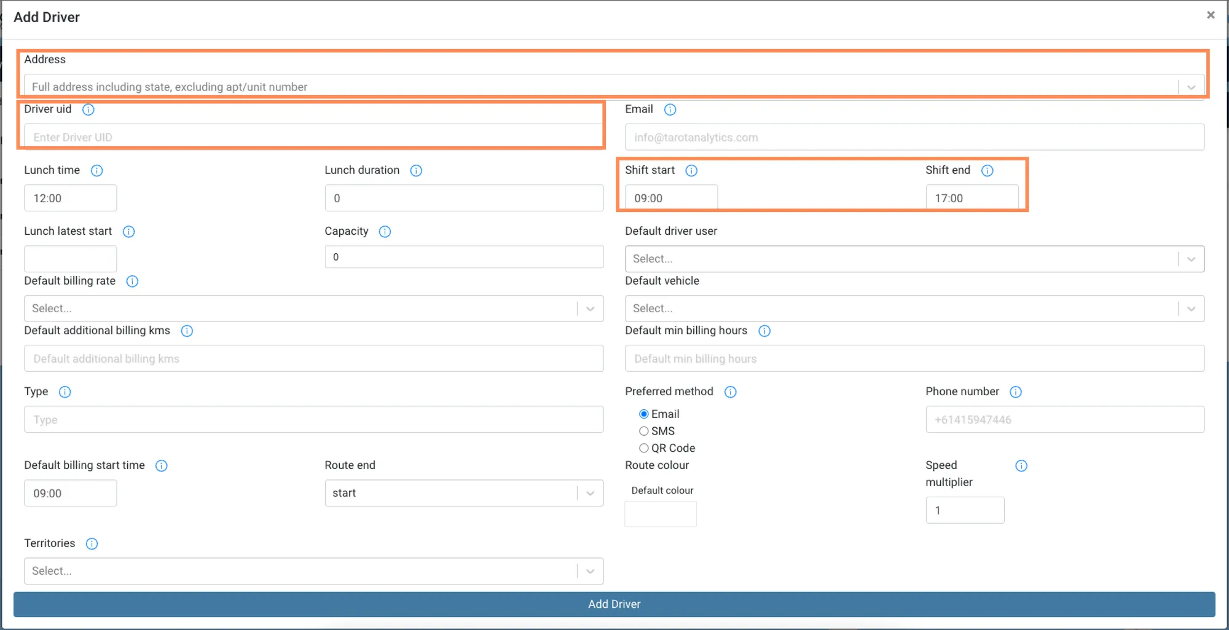Click the Territories info icon

(x=92, y=544)
